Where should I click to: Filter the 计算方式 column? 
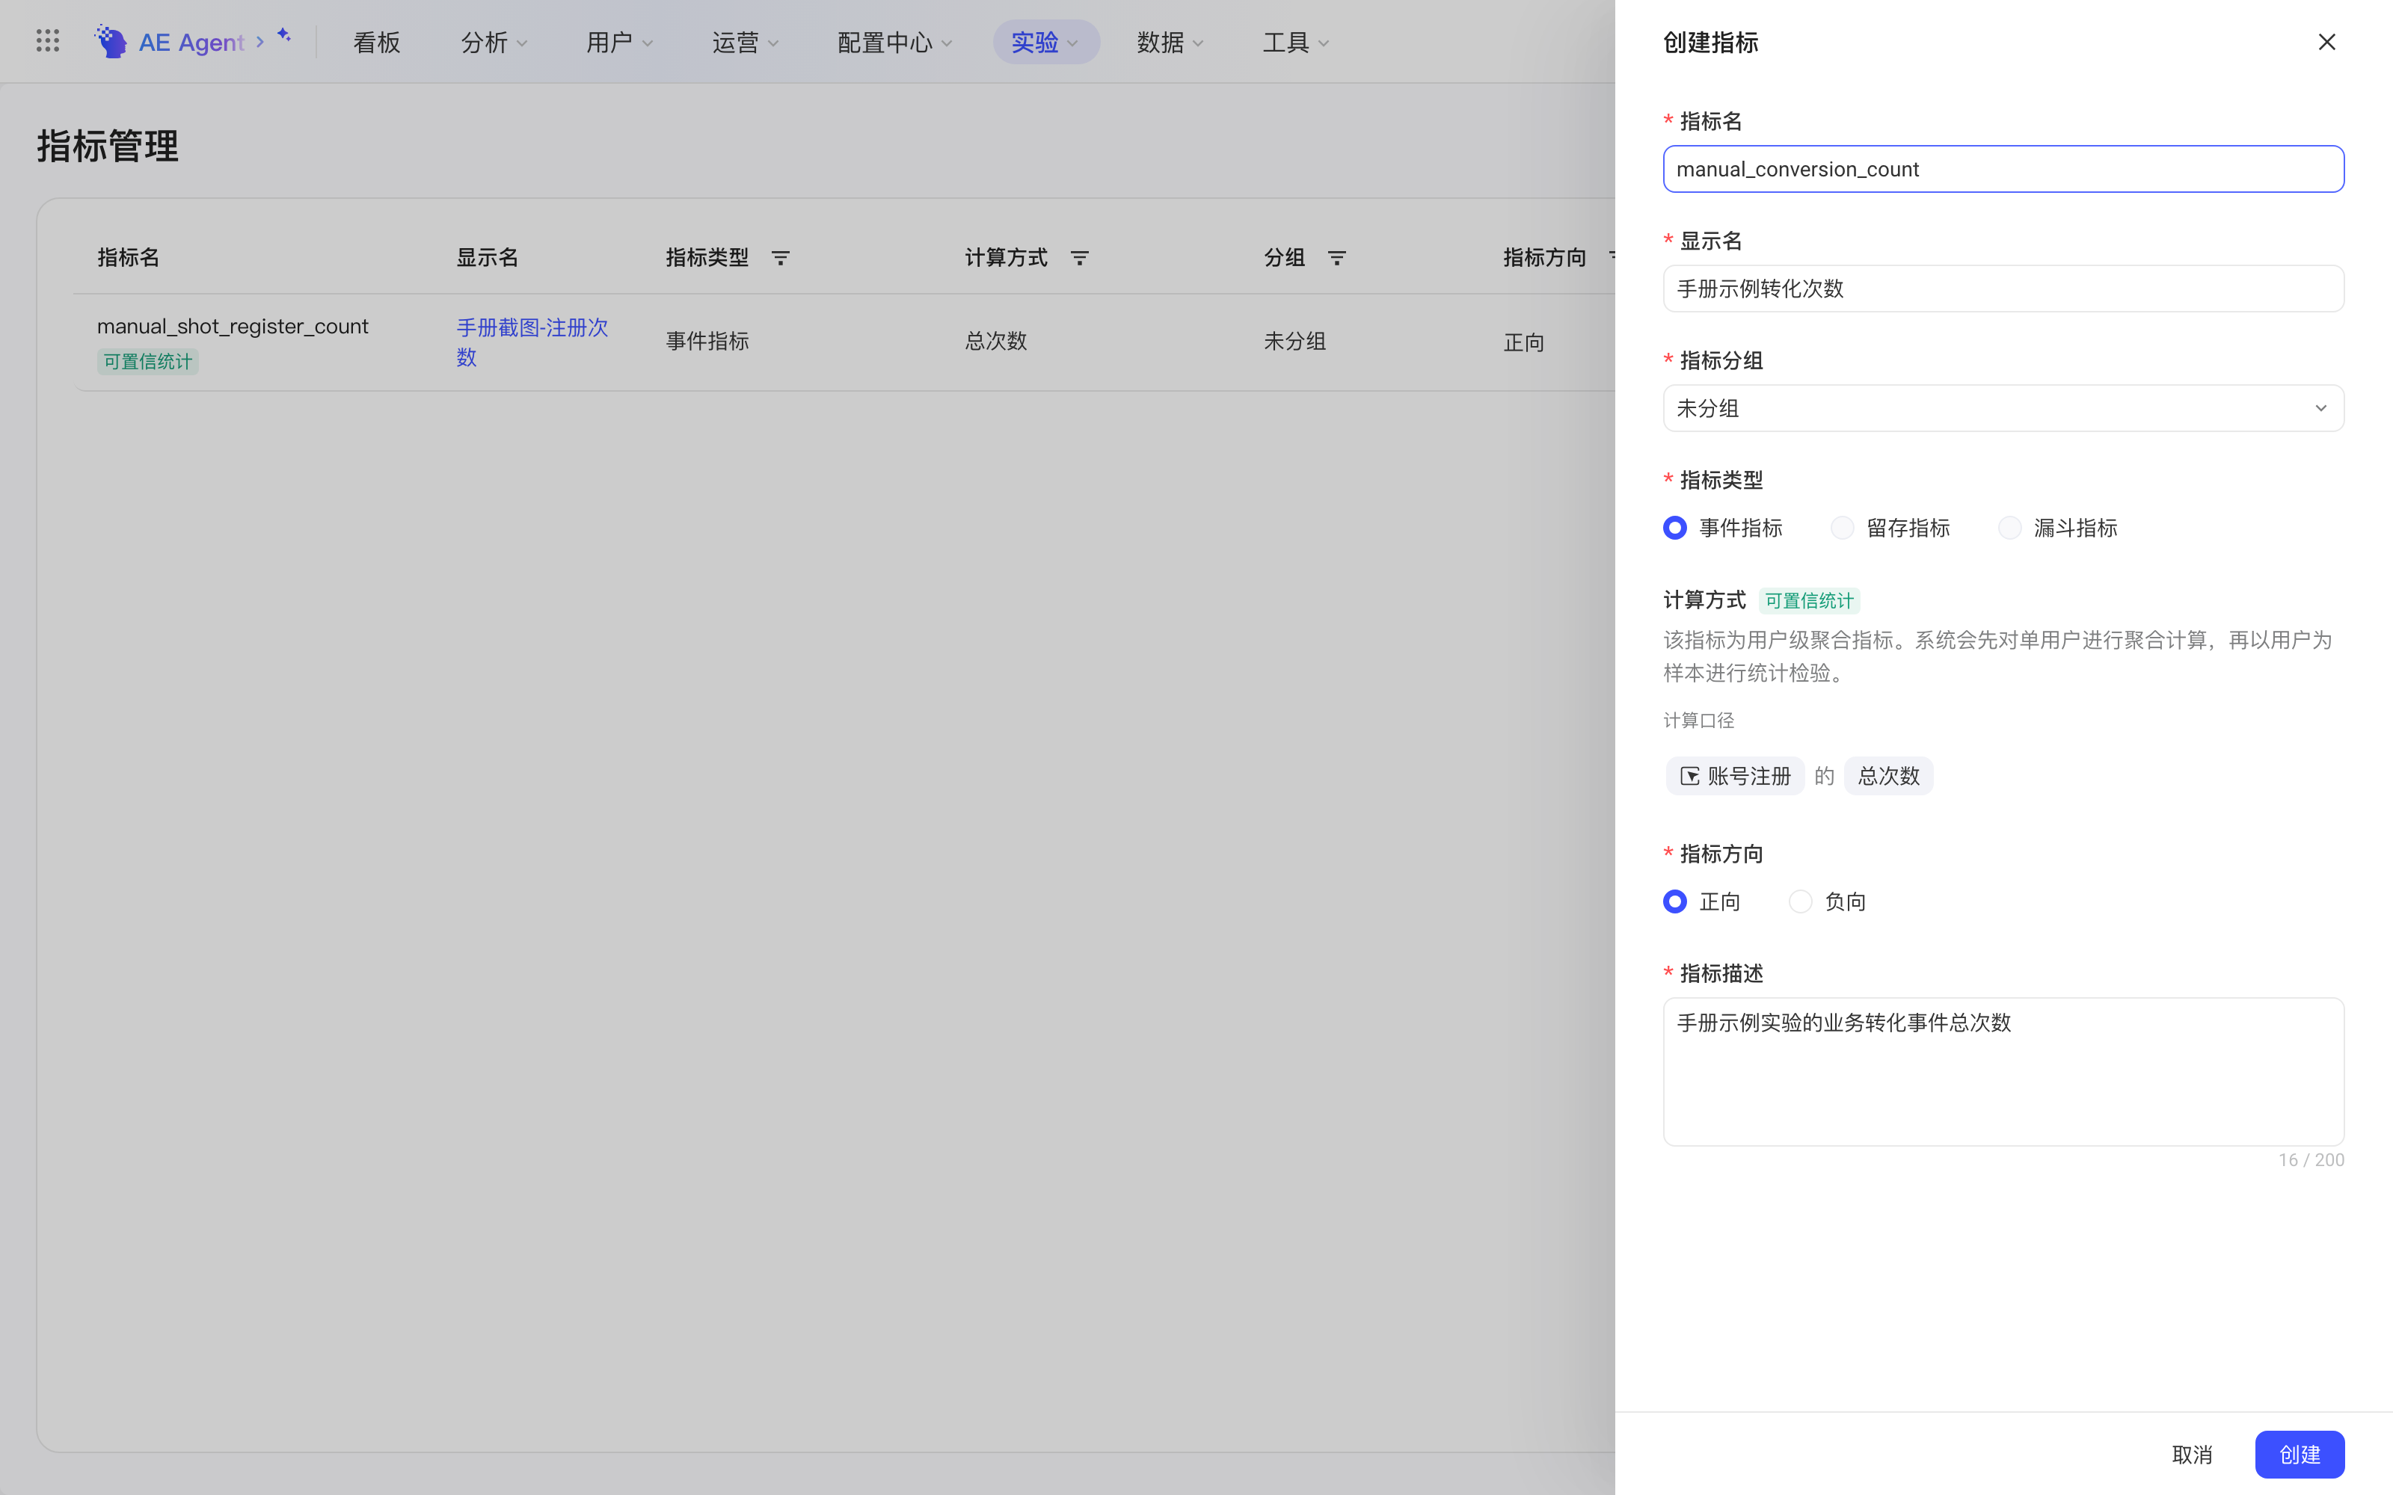click(1080, 258)
